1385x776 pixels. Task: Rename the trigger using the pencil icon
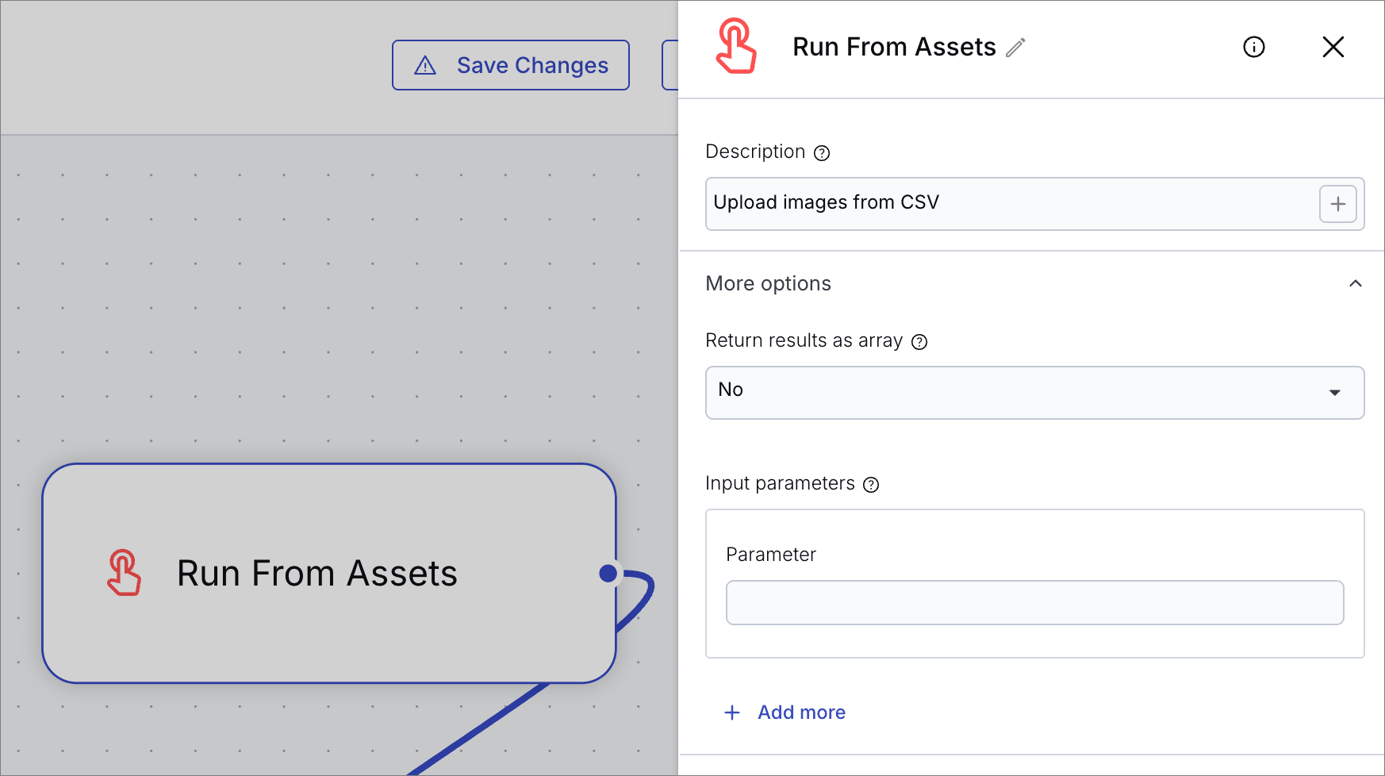(1015, 48)
